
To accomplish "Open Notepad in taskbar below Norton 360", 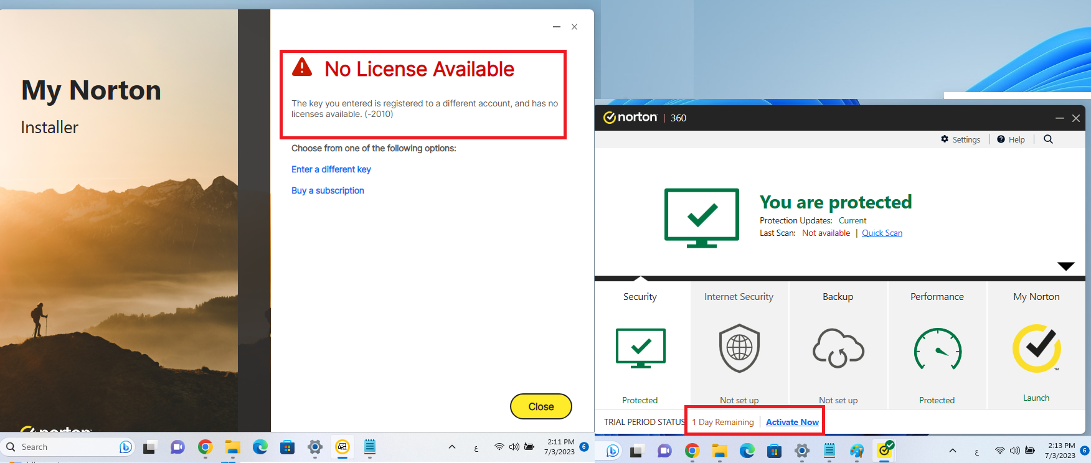I will [x=829, y=451].
